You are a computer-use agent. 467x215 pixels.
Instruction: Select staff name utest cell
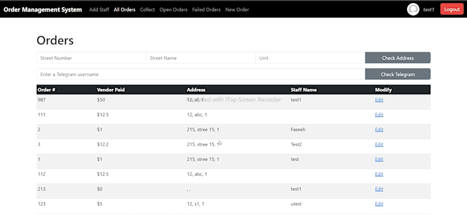coord(297,204)
